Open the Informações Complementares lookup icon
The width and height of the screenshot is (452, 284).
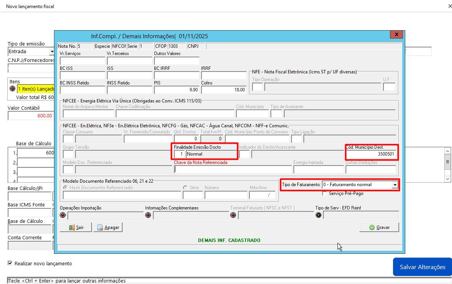tap(148, 215)
